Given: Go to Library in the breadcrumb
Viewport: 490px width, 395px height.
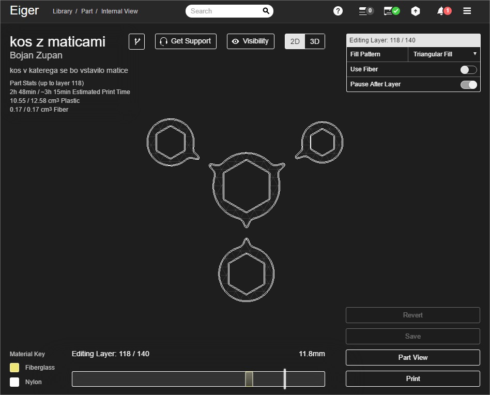Looking at the screenshot, I should (63, 11).
